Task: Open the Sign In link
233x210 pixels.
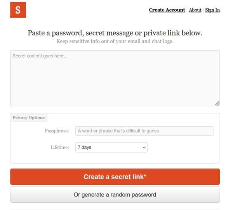Action: [212, 10]
